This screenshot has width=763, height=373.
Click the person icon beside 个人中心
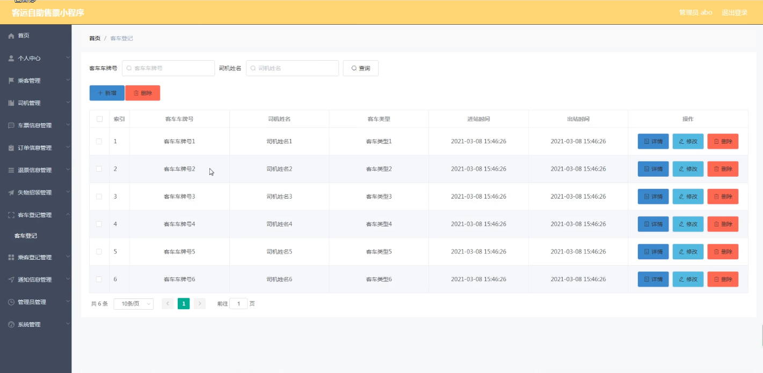coord(11,58)
